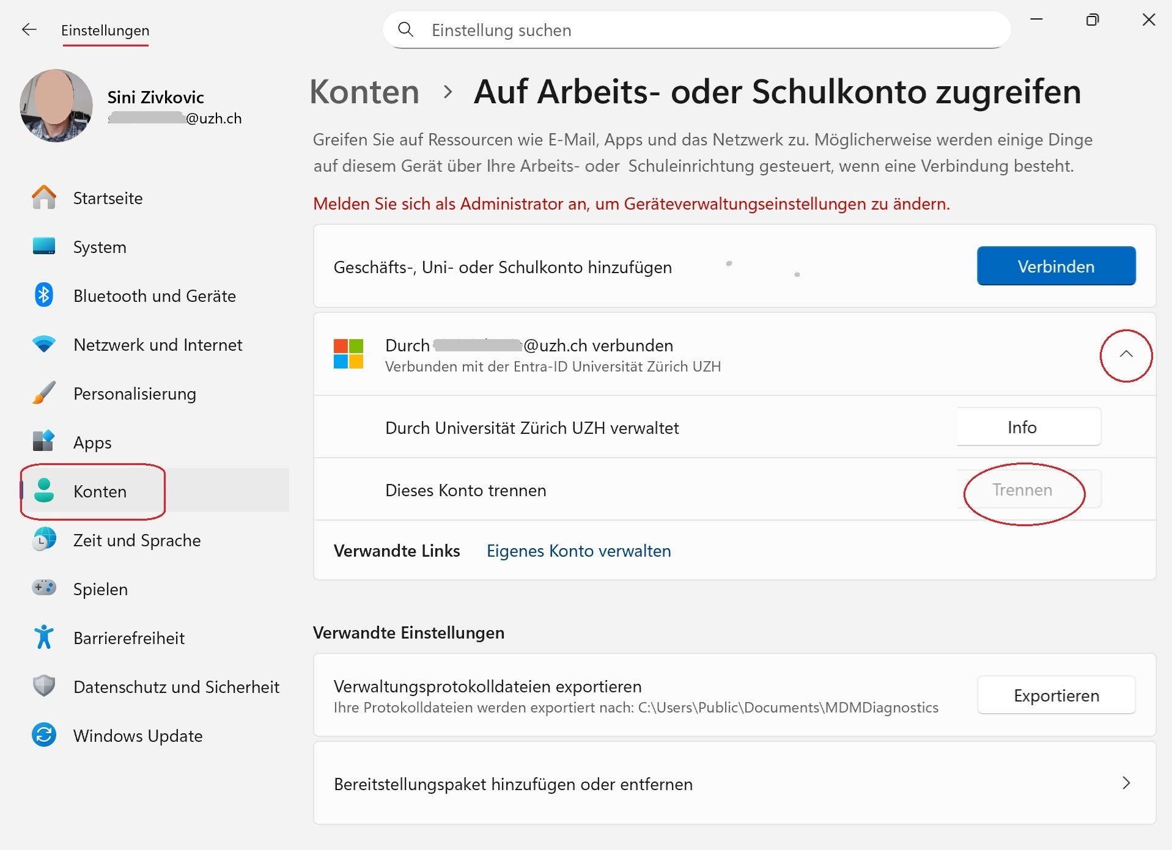Select the Personalisierung brush icon
The width and height of the screenshot is (1172, 850).
pos(43,393)
